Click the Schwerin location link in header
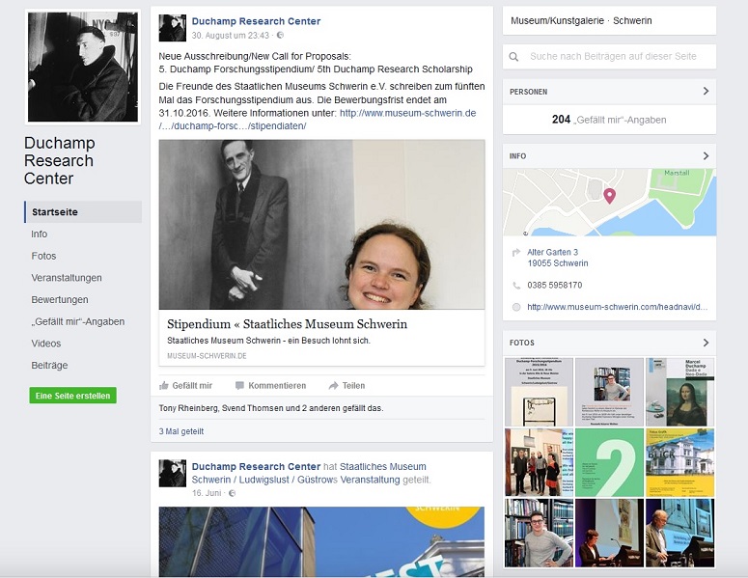 (x=632, y=21)
